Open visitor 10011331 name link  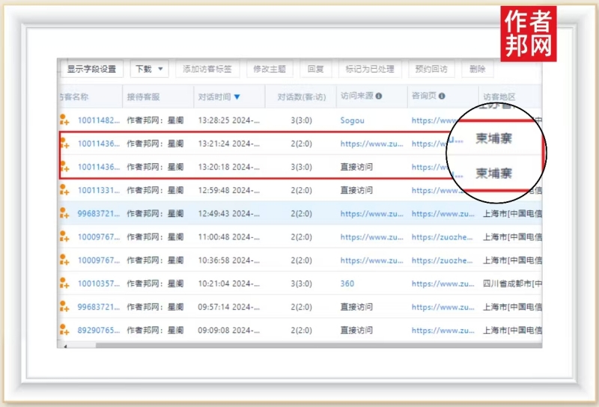[98, 191]
